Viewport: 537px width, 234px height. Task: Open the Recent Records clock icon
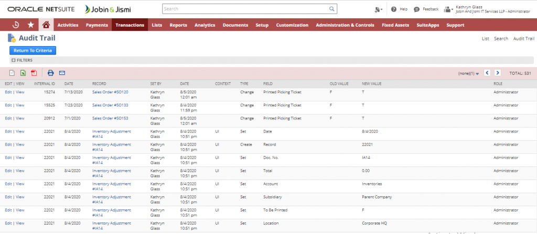tap(16, 25)
